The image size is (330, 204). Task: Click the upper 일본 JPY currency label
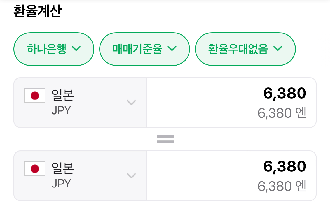[63, 95]
